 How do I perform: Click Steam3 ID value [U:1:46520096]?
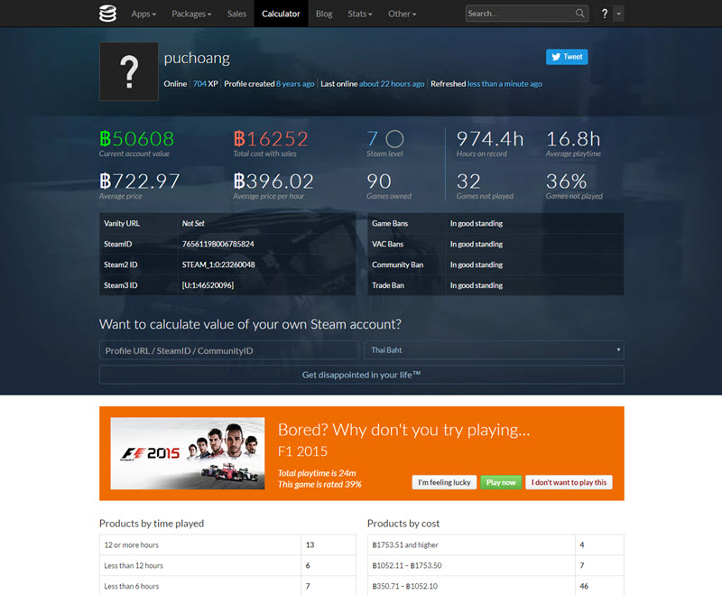(x=208, y=285)
